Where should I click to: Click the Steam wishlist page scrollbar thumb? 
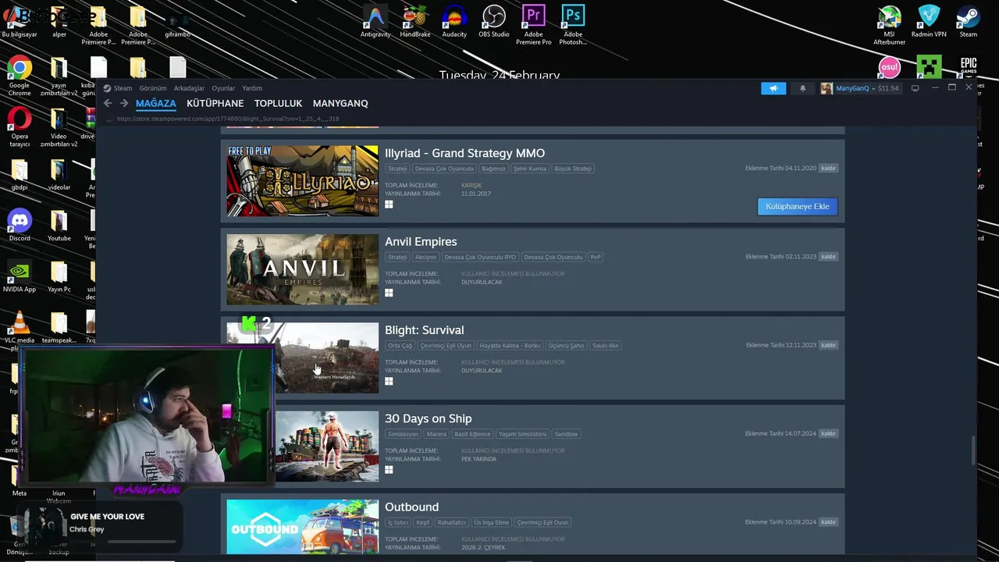[972, 450]
